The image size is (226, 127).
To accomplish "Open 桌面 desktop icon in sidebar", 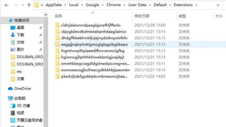I will click(x=13, y=28).
